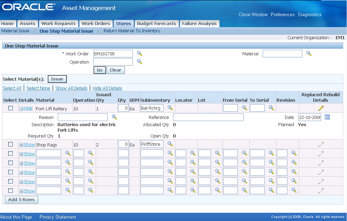The width and height of the screenshot is (347, 221).
Task: Tick checkbox of last empty row
Action: tap(10, 190)
